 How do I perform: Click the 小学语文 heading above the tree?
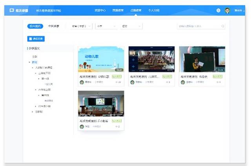(34, 48)
